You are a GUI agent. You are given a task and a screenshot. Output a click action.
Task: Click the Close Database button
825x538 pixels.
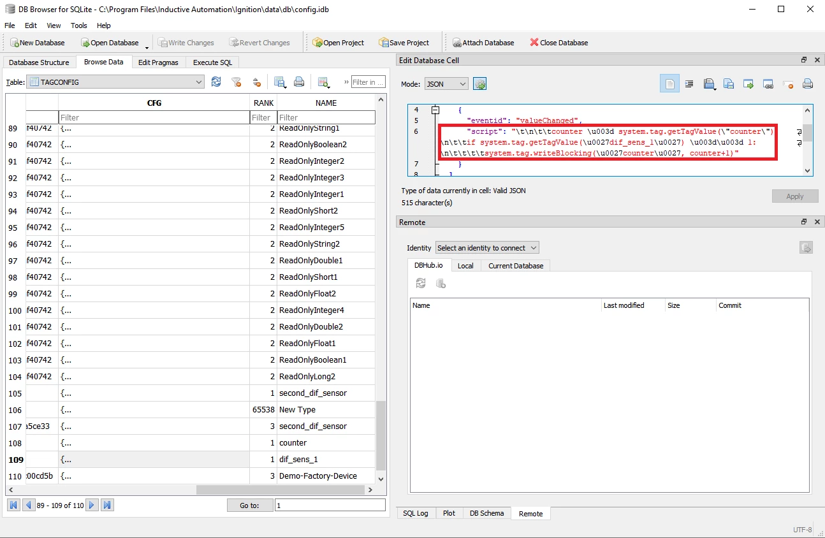559,43
